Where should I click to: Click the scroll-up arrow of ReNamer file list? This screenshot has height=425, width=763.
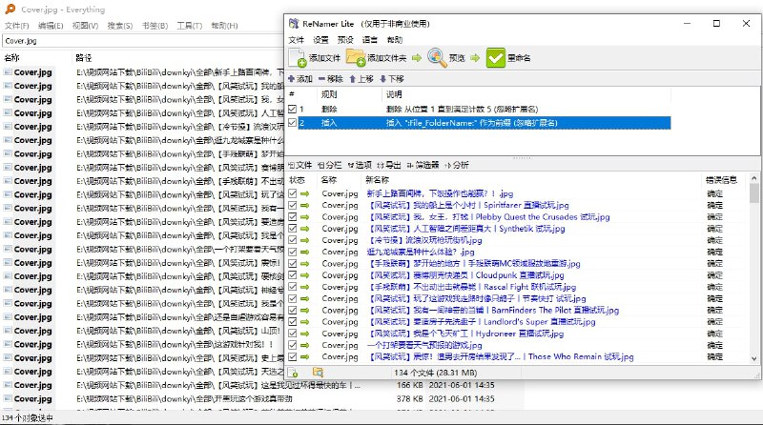coord(754,178)
